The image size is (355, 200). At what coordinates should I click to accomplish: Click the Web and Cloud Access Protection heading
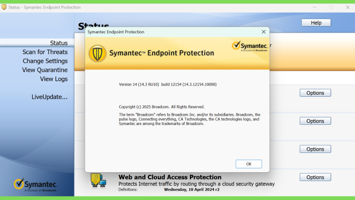(170, 177)
